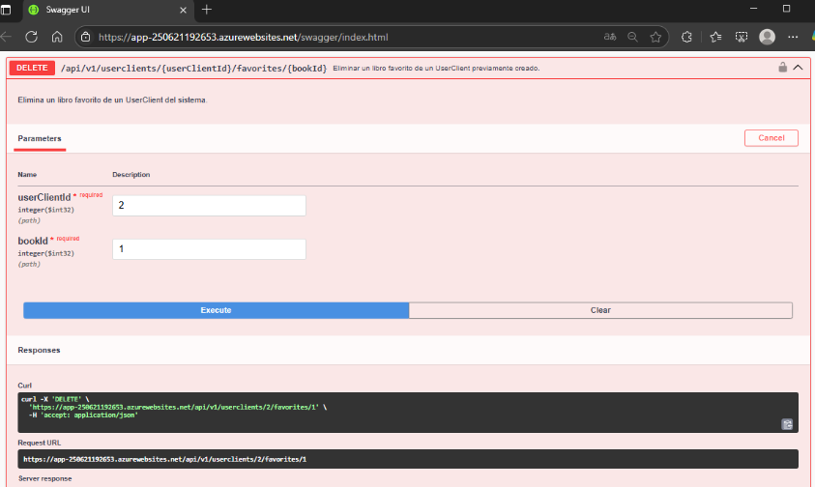815x487 pixels.
Task: Click the Name column header
Action: point(27,175)
